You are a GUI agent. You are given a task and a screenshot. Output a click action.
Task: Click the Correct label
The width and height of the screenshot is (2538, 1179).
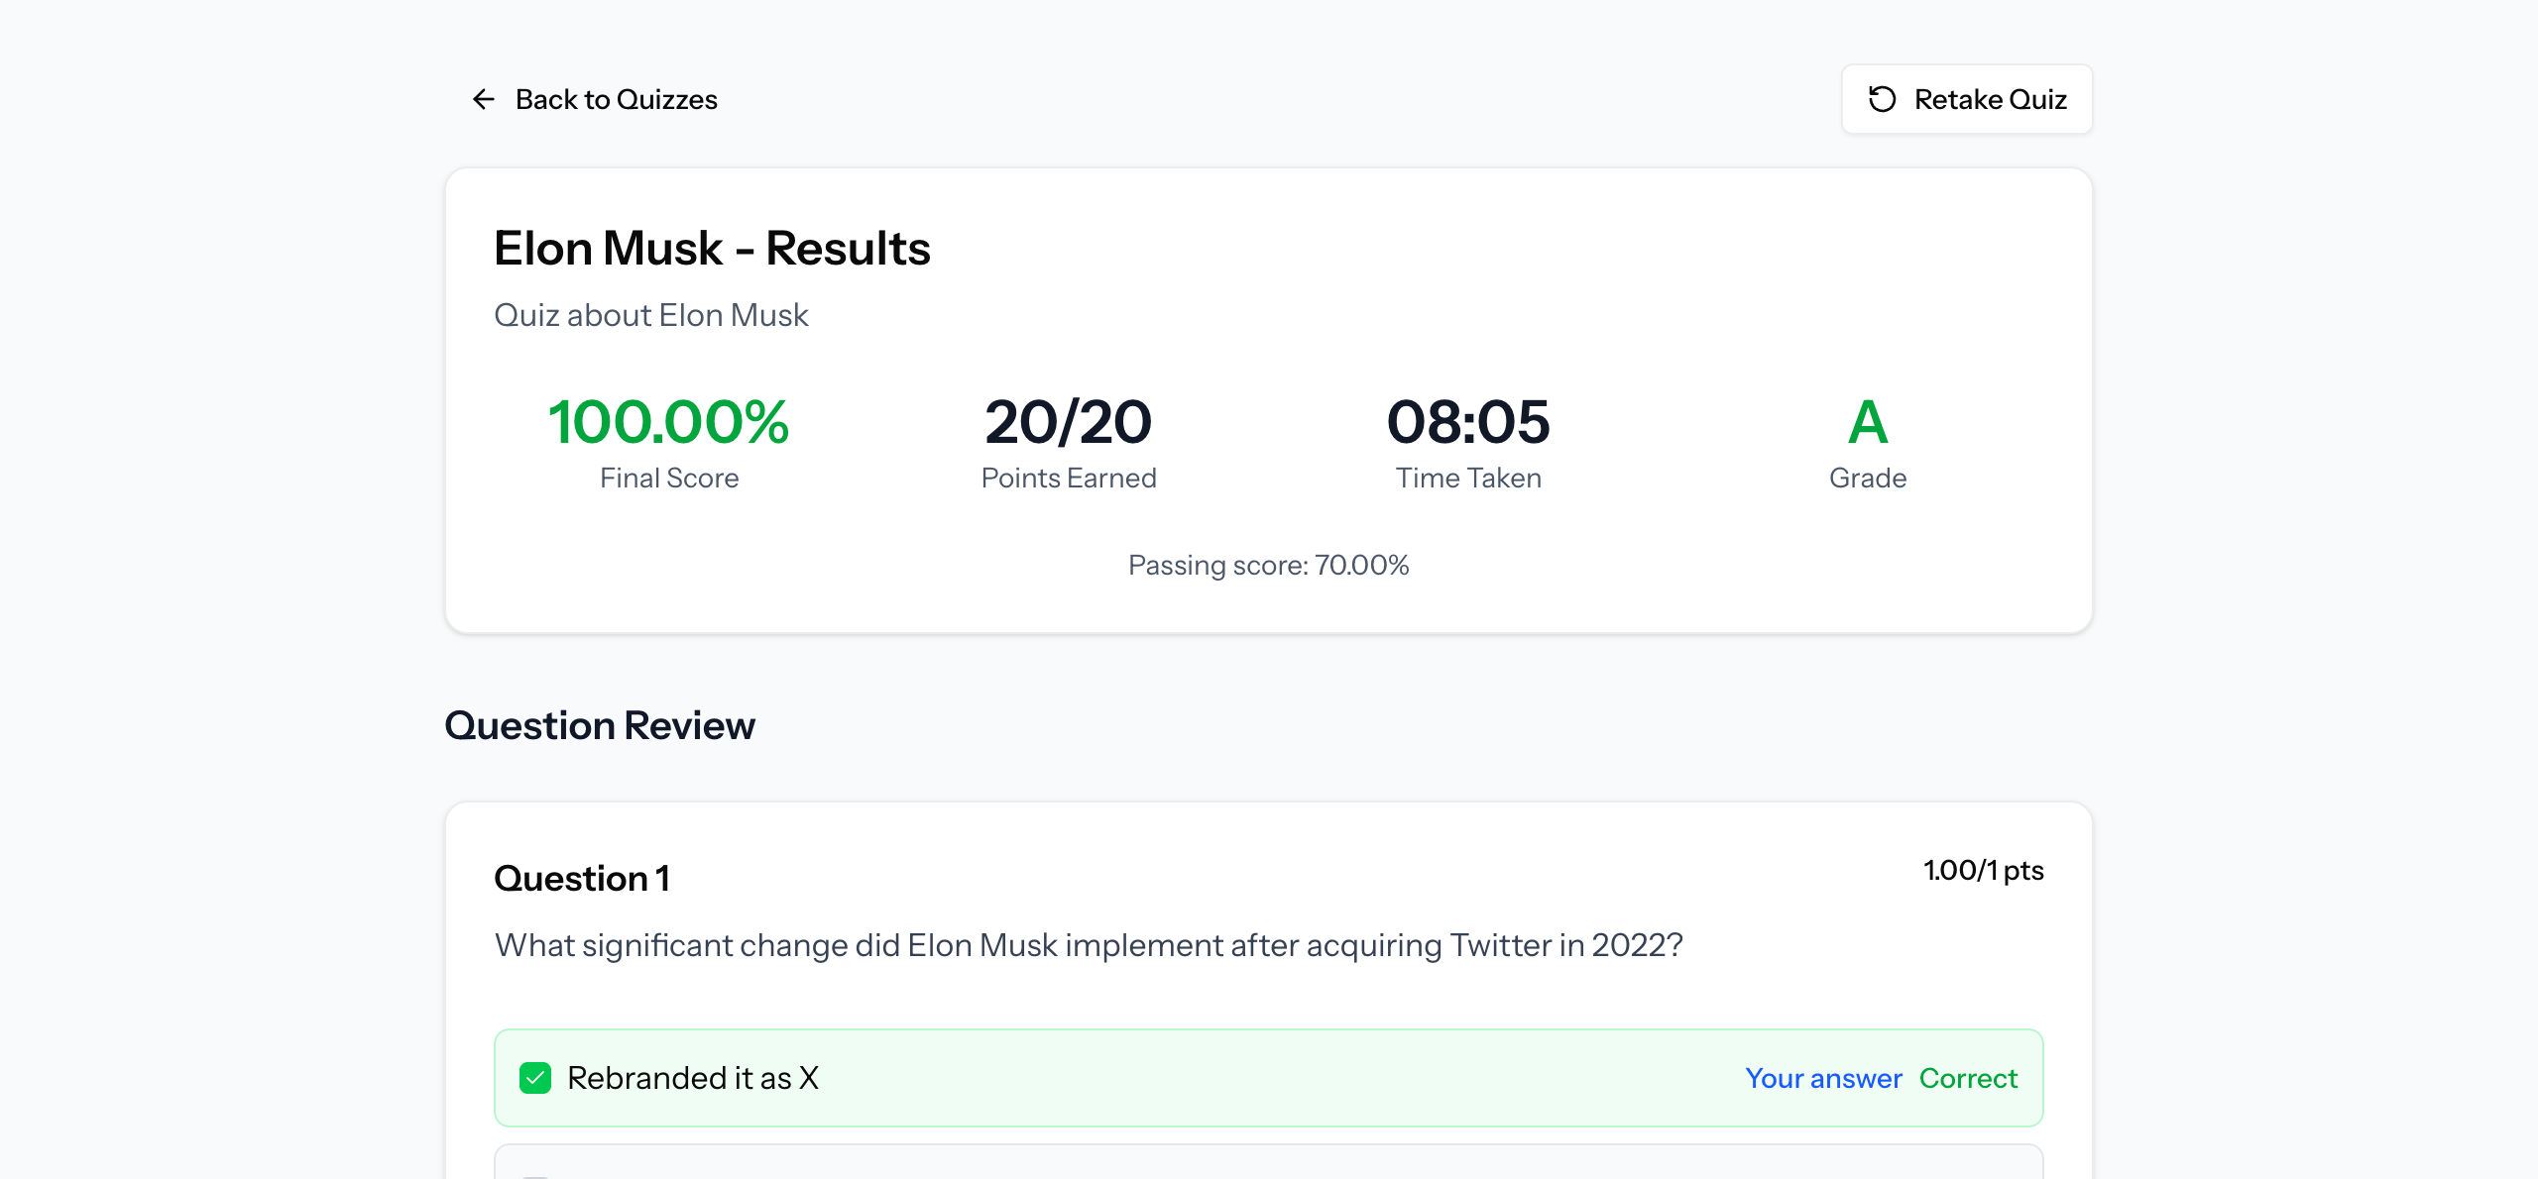click(x=1969, y=1077)
